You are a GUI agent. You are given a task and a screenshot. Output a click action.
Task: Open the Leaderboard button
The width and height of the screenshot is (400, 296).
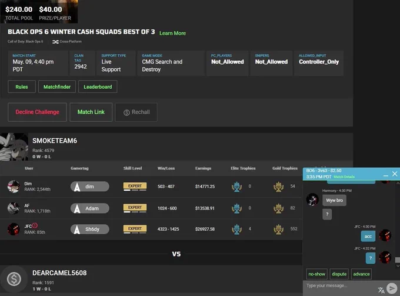click(98, 87)
